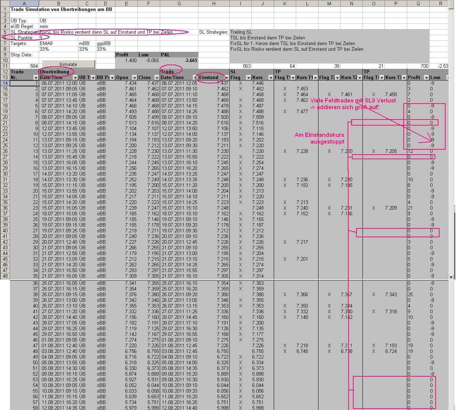Open the Open column filter dropdown
Viewport: 458px width, 410px height.
134,77
